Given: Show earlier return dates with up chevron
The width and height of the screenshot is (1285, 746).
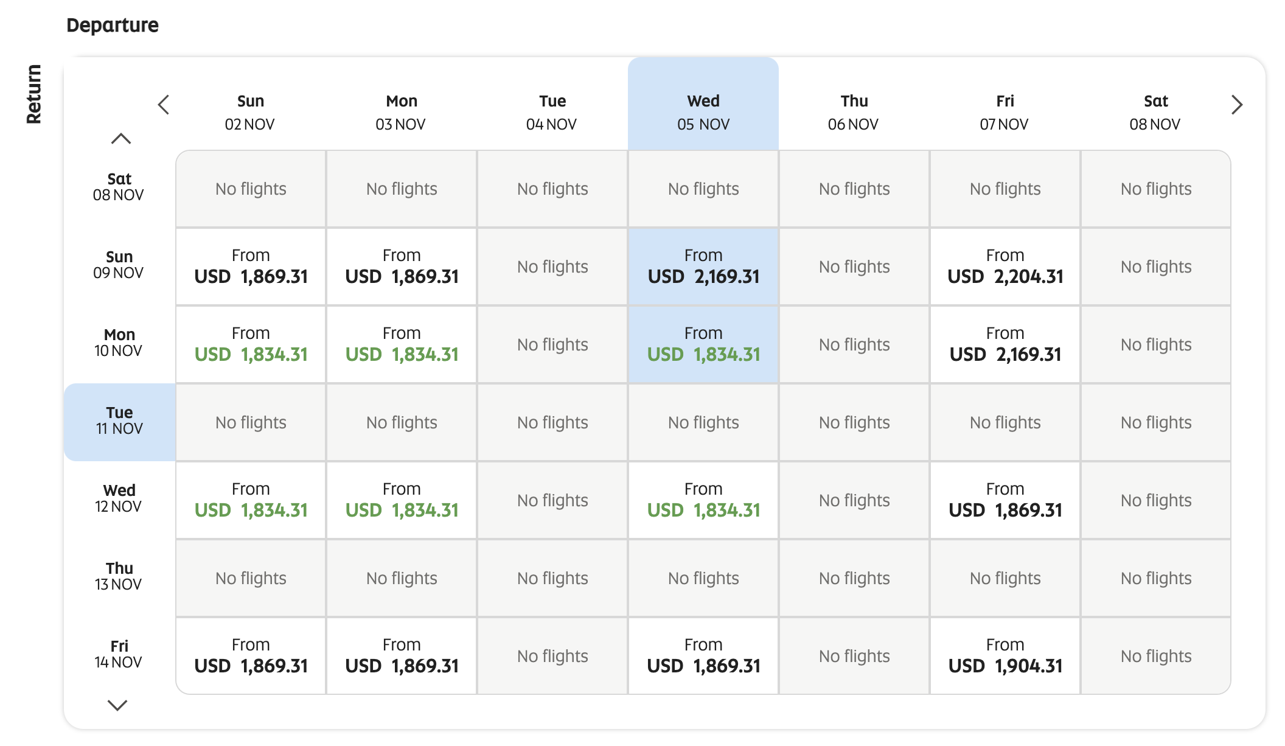Looking at the screenshot, I should tap(121, 139).
